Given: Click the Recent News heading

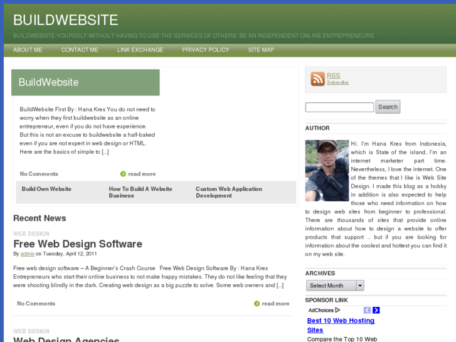Looking at the screenshot, I should pyautogui.click(x=40, y=218).
